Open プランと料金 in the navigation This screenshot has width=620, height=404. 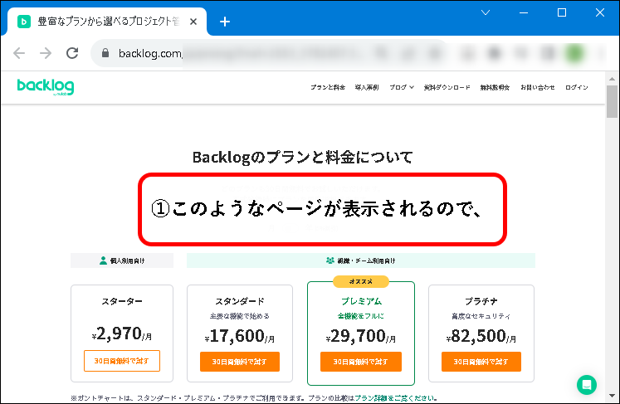pos(327,87)
